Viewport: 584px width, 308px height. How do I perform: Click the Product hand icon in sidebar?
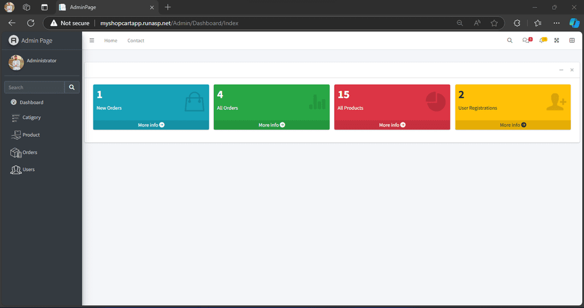[x=16, y=135]
